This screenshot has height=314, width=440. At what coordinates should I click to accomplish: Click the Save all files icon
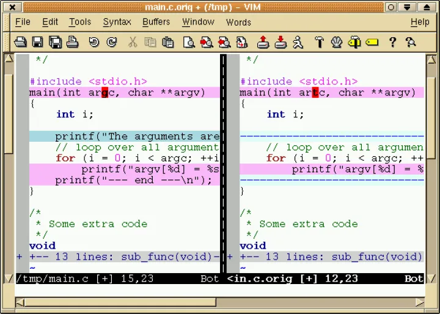(55, 42)
